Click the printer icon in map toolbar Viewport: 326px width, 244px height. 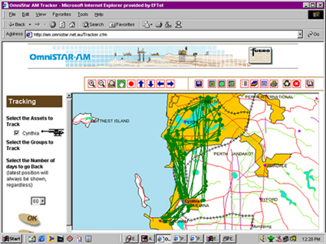point(274,84)
